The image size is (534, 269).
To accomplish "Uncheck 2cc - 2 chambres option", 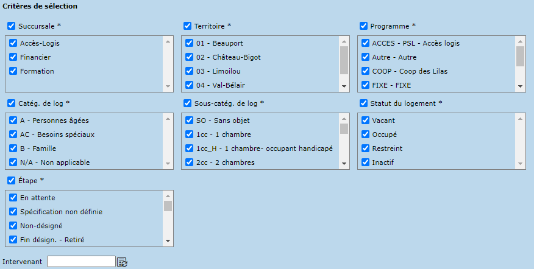I will pos(190,162).
